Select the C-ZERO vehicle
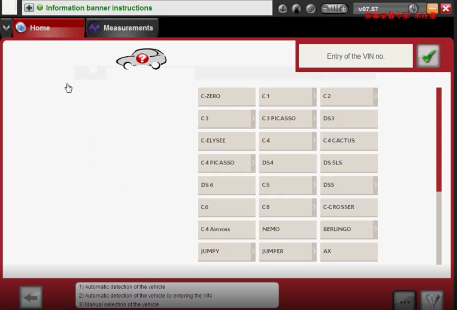The image size is (457, 310). [226, 97]
